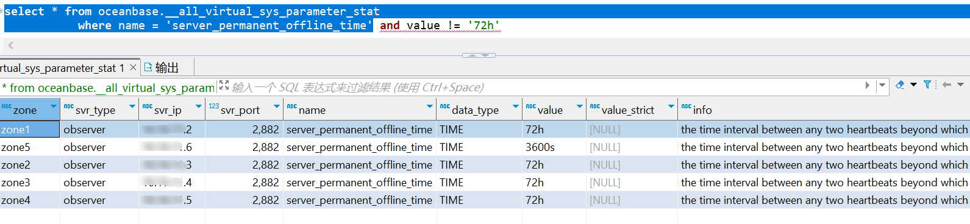Click the info column header
970x224 pixels.
tap(824, 110)
